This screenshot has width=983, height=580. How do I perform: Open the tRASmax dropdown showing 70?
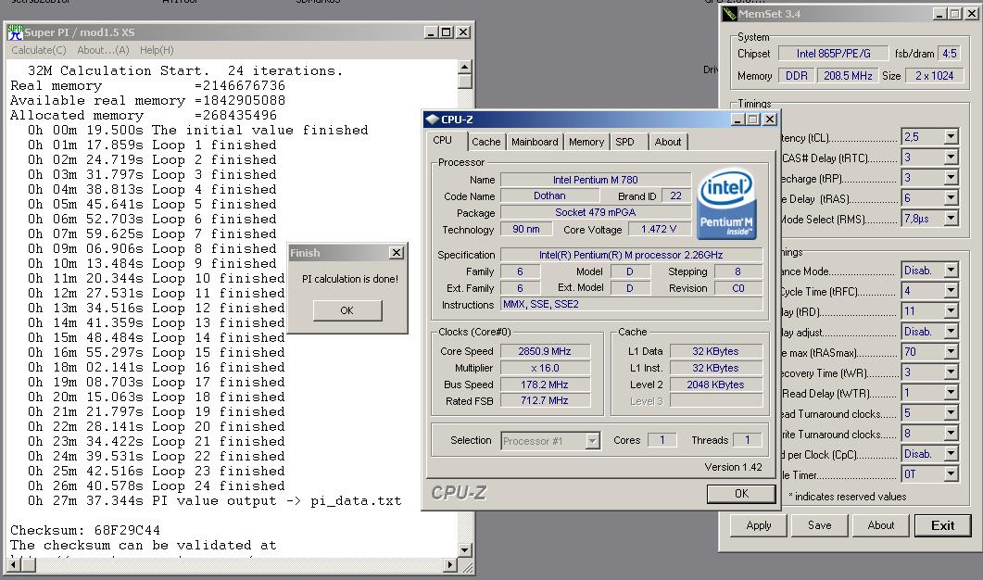click(951, 352)
